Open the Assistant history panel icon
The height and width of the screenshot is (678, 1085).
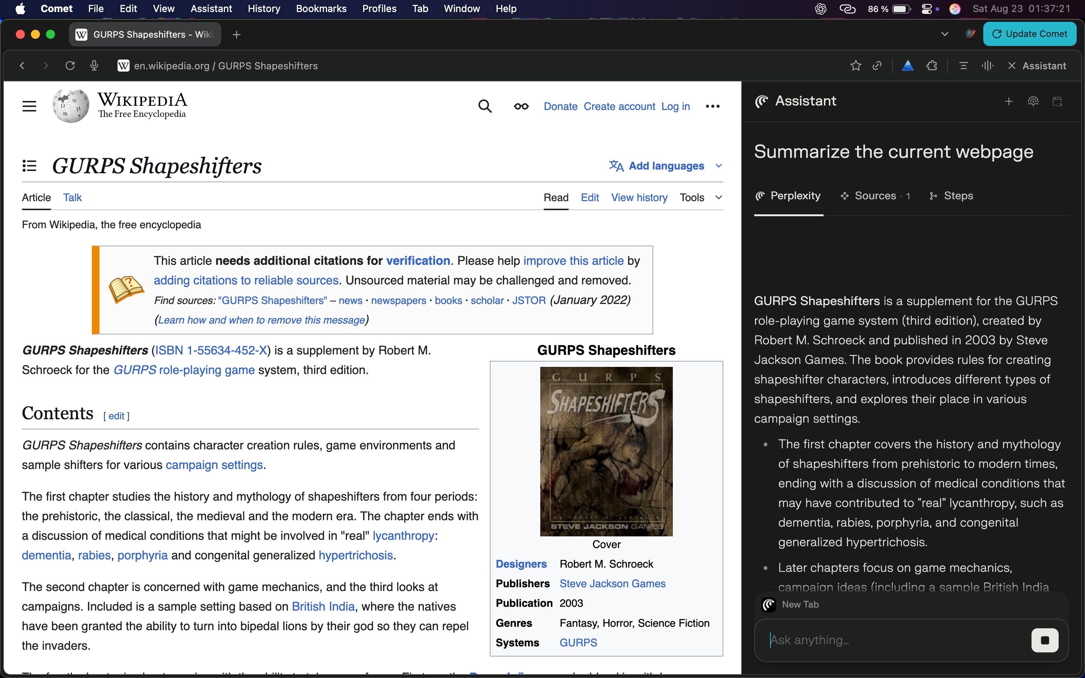pos(1057,101)
